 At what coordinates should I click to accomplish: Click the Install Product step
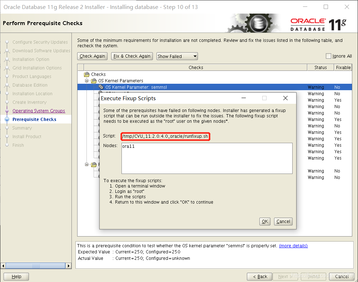pos(27,137)
